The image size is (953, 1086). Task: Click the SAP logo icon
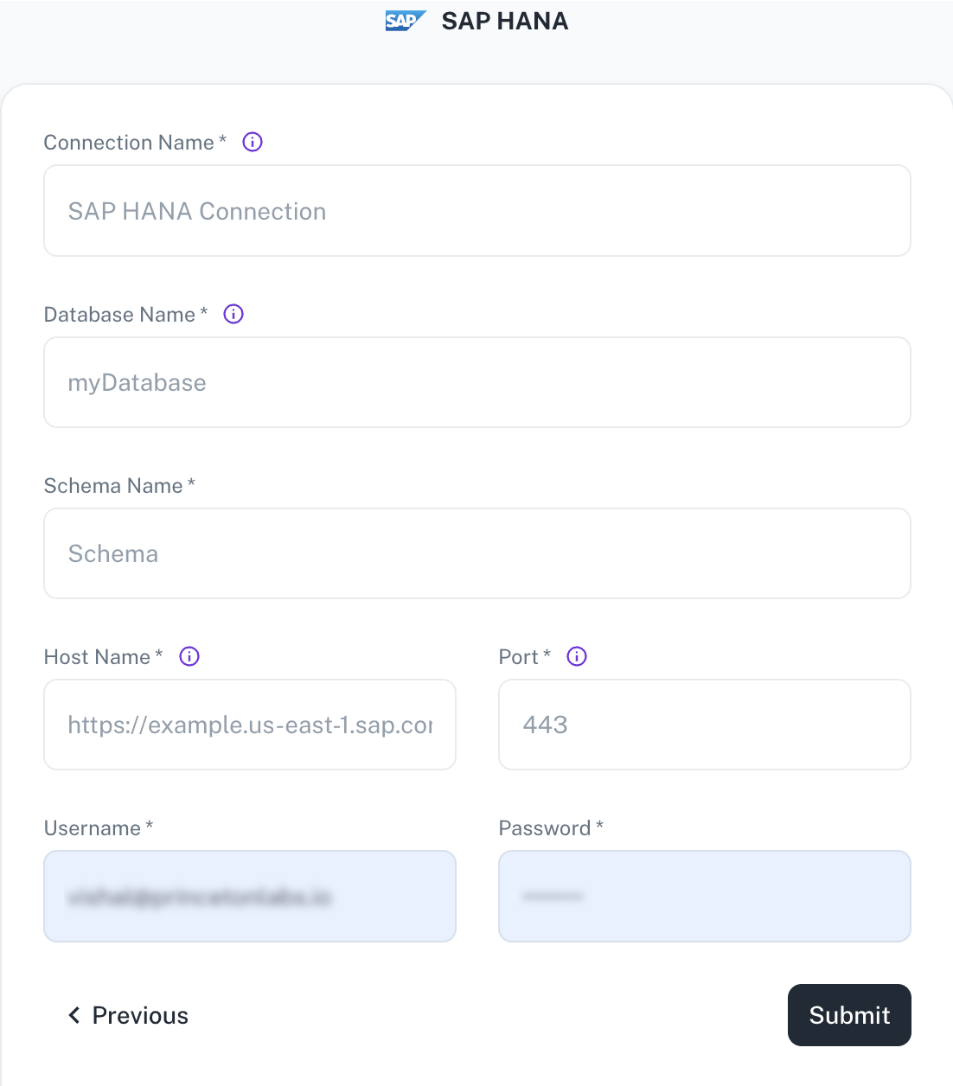point(406,21)
